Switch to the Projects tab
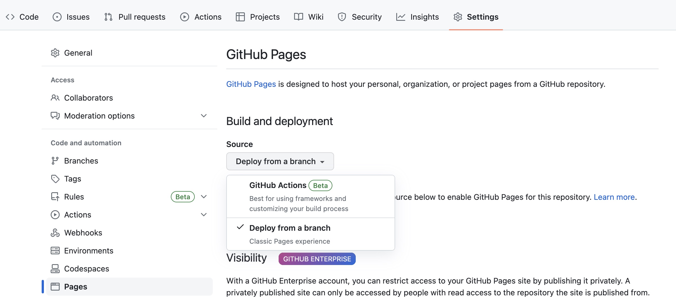This screenshot has width=676, height=299. coord(265,17)
